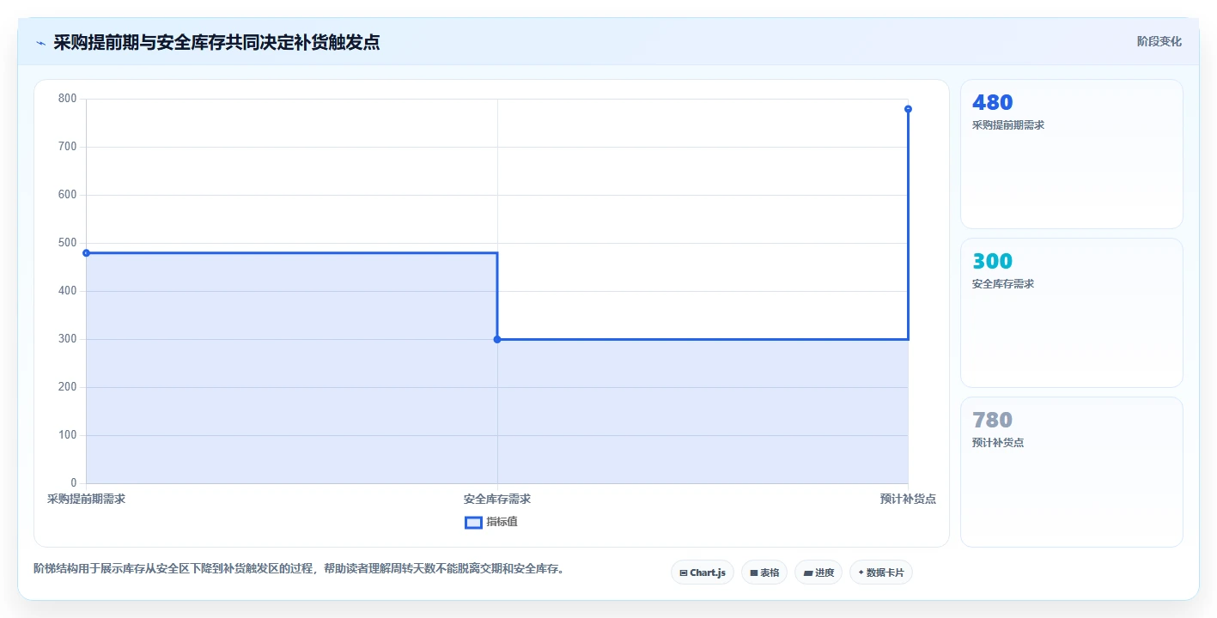This screenshot has width=1217, height=618.
Task: Click the description text starting 阶梯结构用于展示
Action: [x=299, y=568]
